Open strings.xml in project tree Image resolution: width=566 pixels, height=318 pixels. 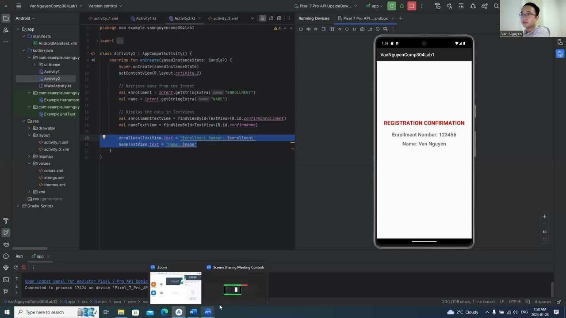point(54,178)
